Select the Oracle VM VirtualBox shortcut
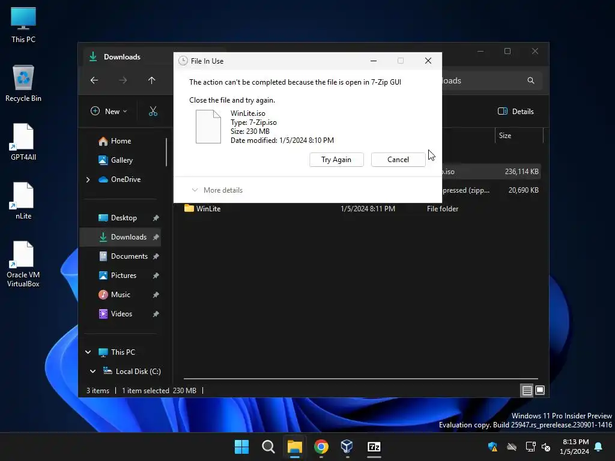The height and width of the screenshot is (461, 615). 23,264
